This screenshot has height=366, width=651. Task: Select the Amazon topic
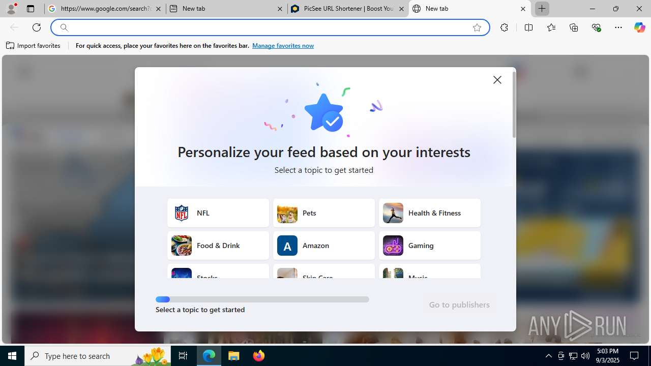pyautogui.click(x=324, y=246)
